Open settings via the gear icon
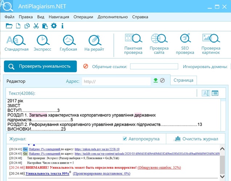This screenshot has width=231, height=181. (x=54, y=26)
